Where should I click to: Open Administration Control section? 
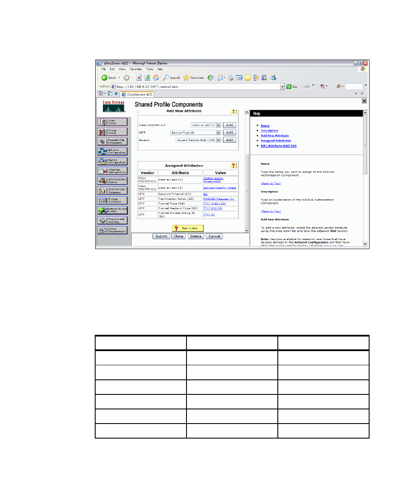112,181
